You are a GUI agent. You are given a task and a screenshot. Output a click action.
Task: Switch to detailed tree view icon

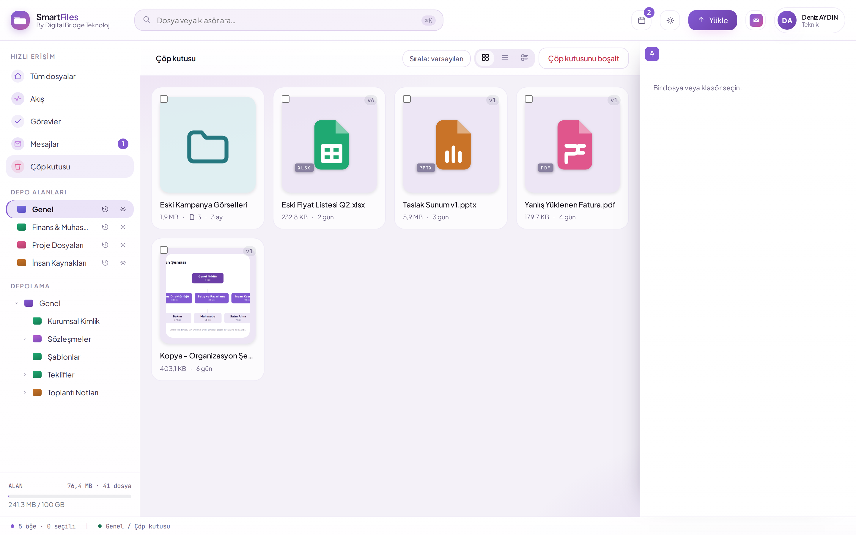click(524, 58)
